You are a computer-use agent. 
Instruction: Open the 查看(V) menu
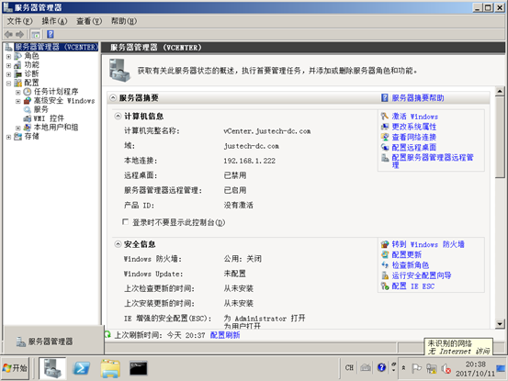89,21
